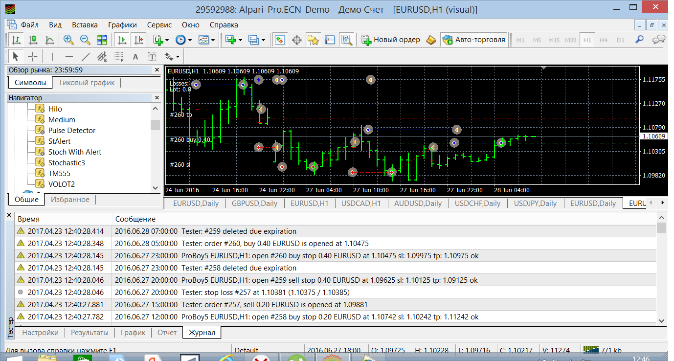Click the Zoom Out magnifier icon
The height and width of the screenshot is (361, 674).
[85, 40]
